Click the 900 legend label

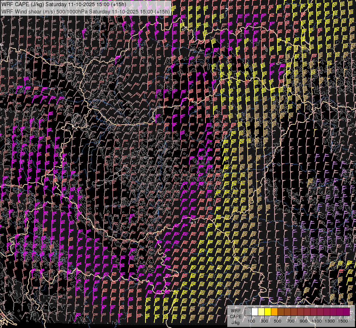[x=304, y=321]
